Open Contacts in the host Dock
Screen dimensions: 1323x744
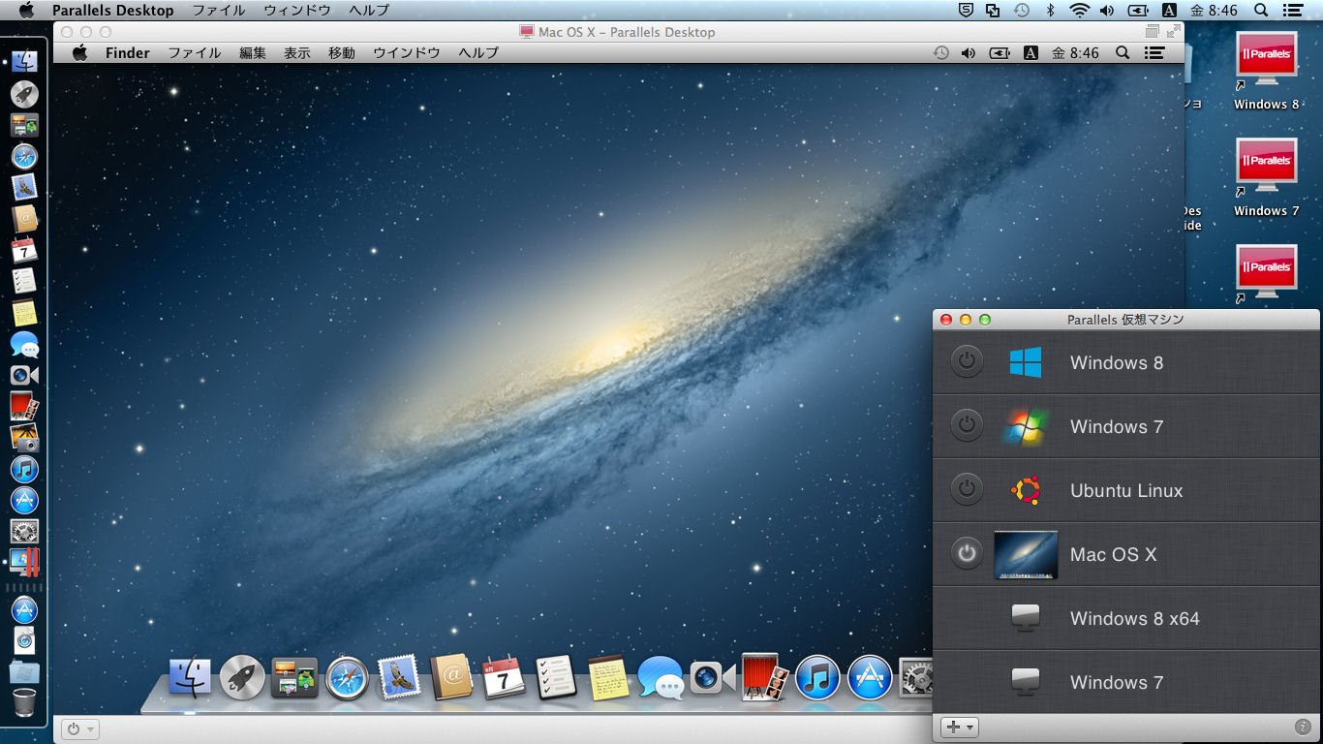24,219
